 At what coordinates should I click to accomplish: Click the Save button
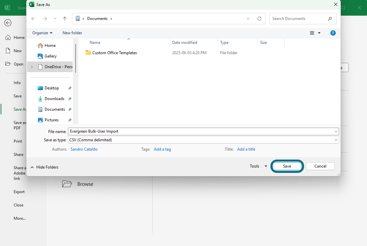287,166
